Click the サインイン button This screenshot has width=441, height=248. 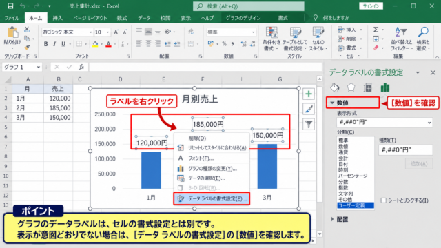pyautogui.click(x=371, y=6)
